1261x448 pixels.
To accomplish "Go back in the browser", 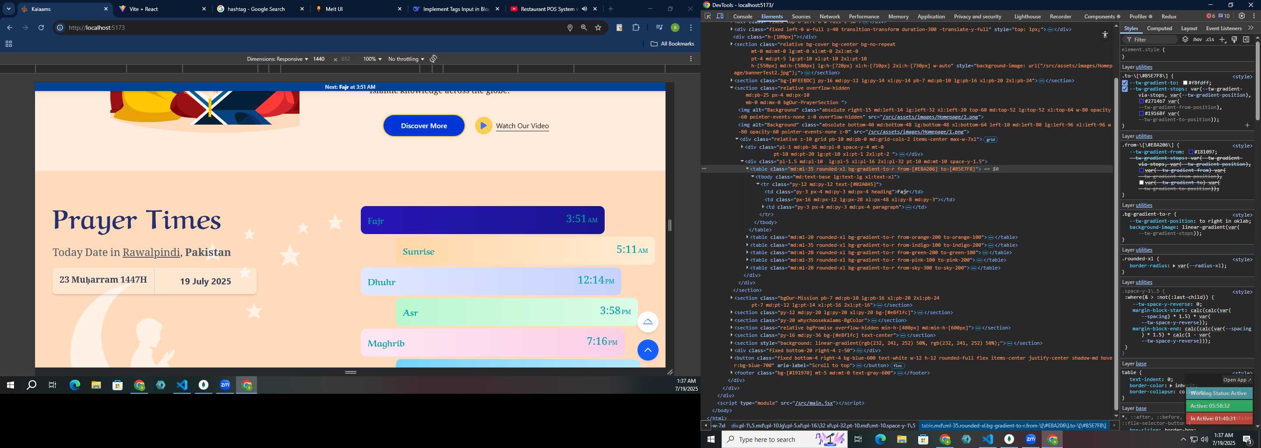I will tap(10, 28).
